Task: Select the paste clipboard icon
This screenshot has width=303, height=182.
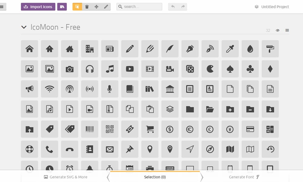Action: coord(150,109)
